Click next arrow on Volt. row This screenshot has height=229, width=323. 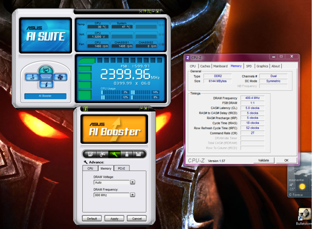click(163, 35)
